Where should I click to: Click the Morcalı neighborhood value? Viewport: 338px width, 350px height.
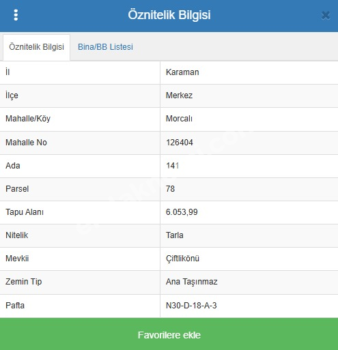click(179, 119)
